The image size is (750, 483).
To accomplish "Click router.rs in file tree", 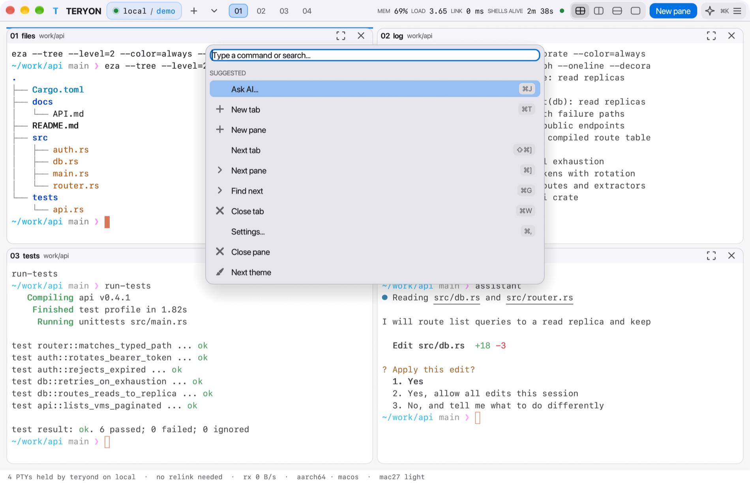I will (x=76, y=186).
